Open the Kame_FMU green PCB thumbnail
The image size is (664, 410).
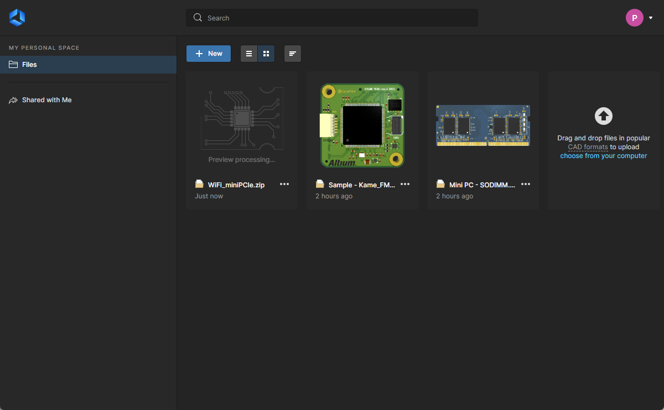(x=362, y=125)
